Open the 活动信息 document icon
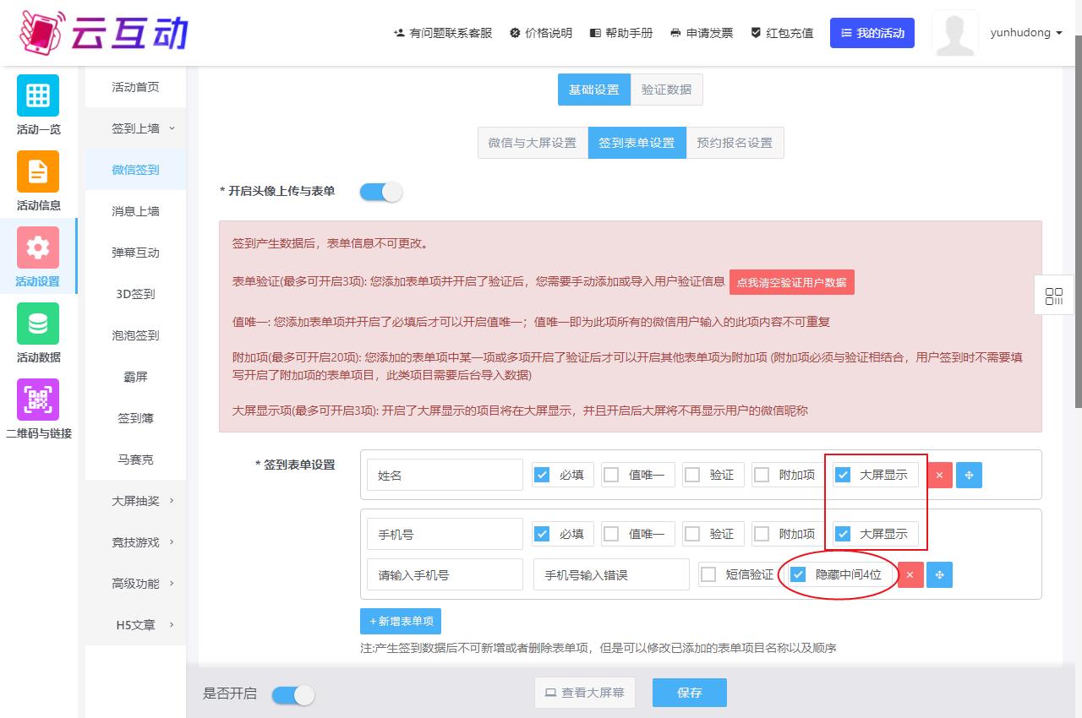The width and height of the screenshot is (1082, 718). pos(38,171)
